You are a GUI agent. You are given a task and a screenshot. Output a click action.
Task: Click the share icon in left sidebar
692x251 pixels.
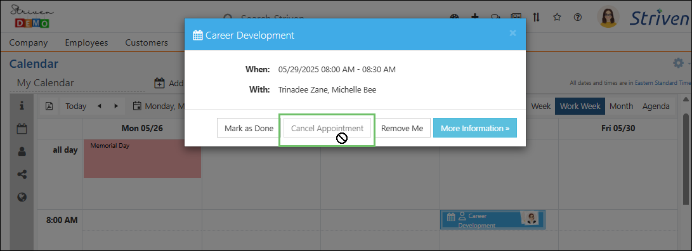tap(22, 174)
